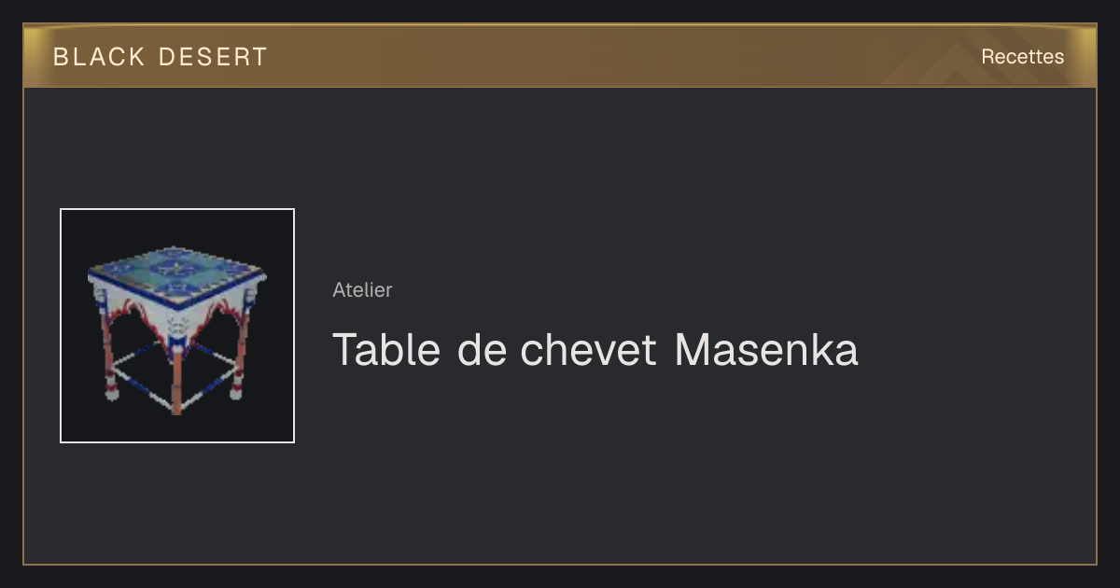Click the word Masenka in the title
This screenshot has height=588, width=1120.
click(765, 350)
